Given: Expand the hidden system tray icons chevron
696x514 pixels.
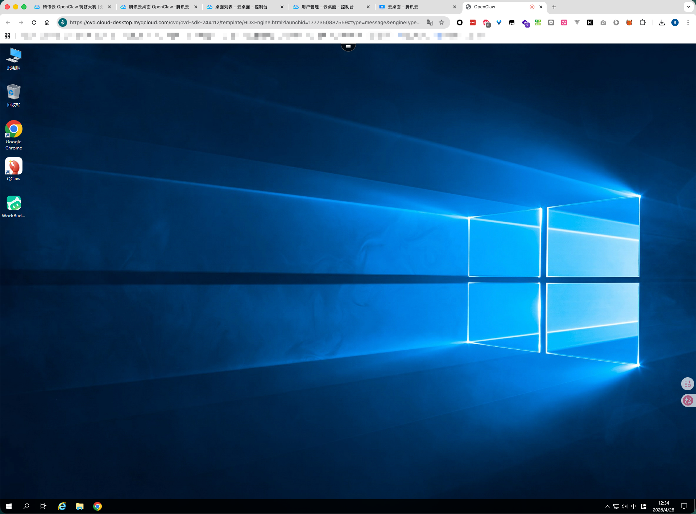Looking at the screenshot, I should pos(608,506).
